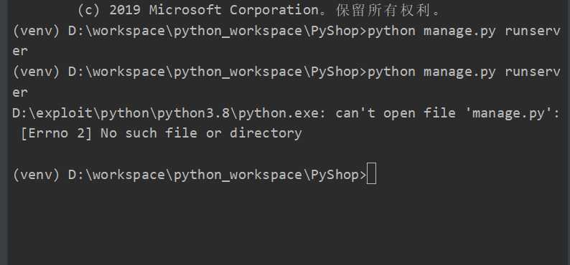570x265 pixels.
Task: Click the 2019 year in the copyright text
Action: (x=125, y=10)
